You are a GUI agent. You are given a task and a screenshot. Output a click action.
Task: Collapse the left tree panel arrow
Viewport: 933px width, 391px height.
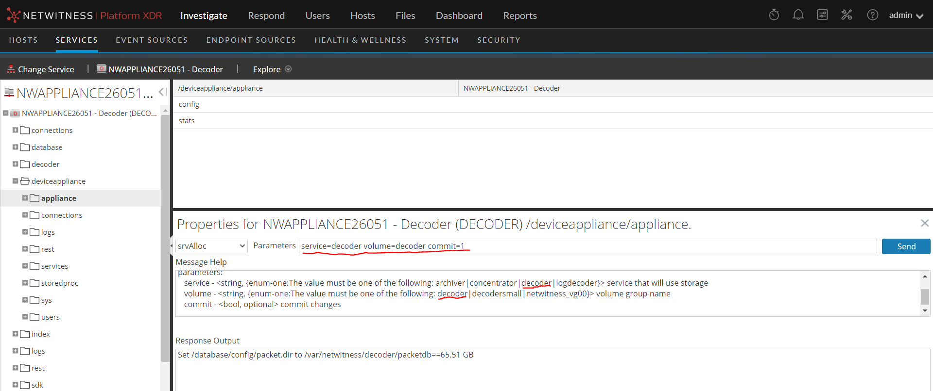[163, 92]
